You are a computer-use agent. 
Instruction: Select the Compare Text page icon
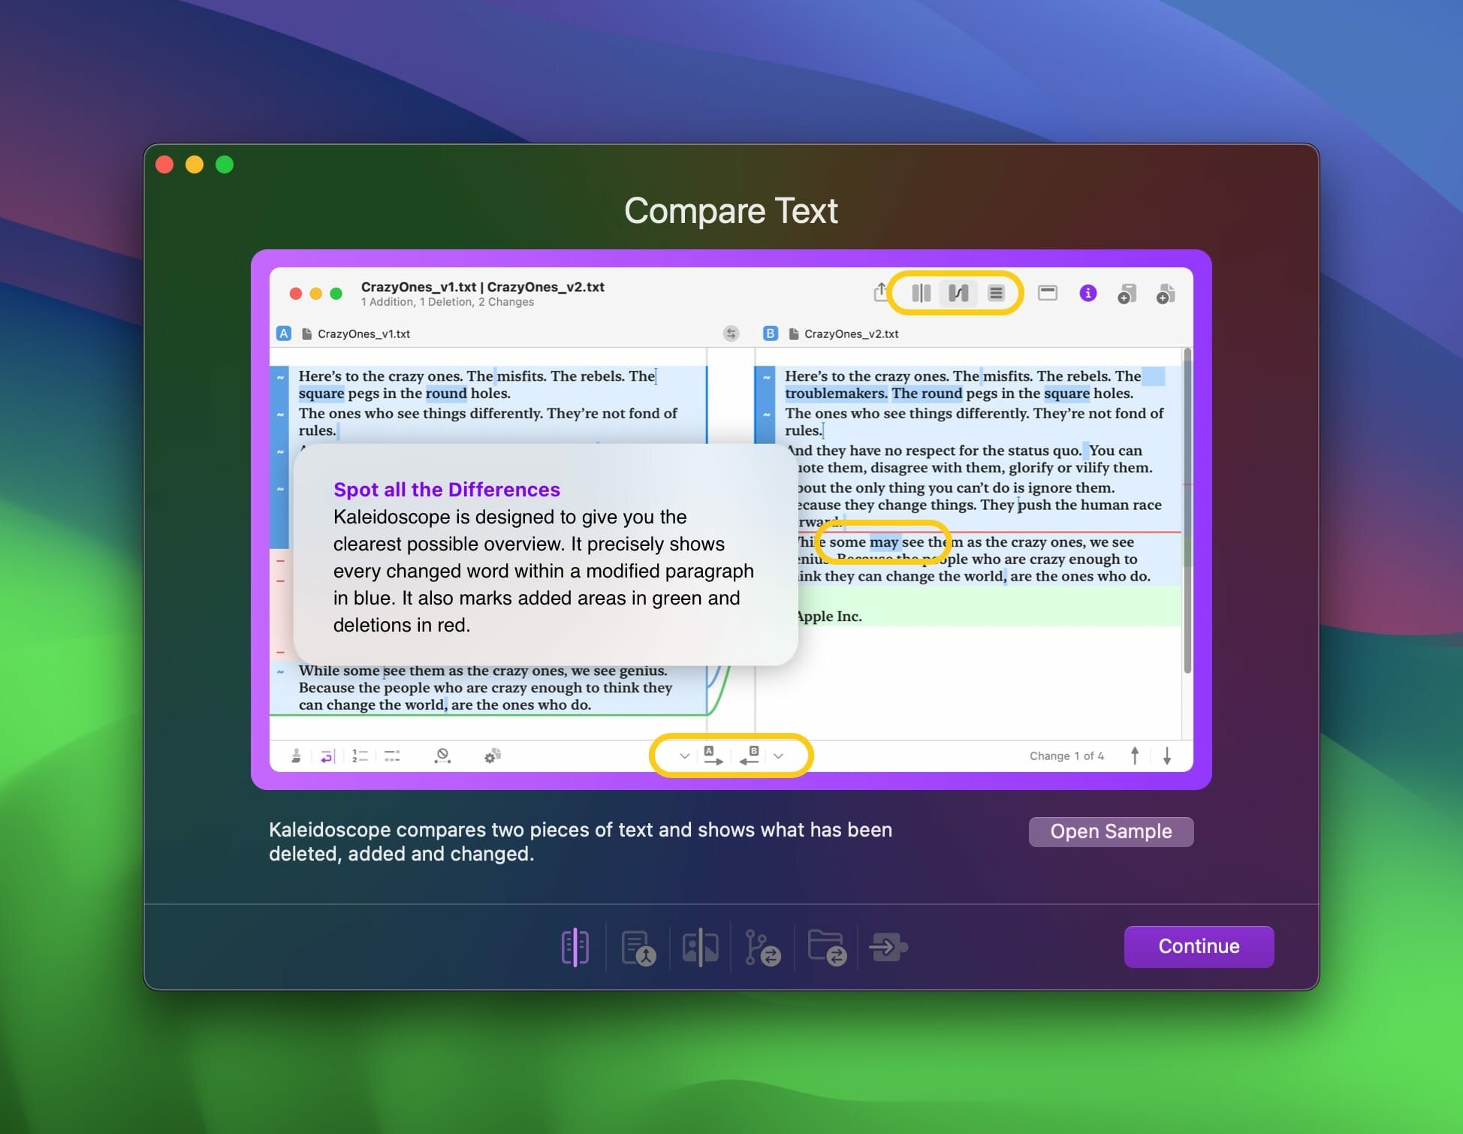pos(575,947)
